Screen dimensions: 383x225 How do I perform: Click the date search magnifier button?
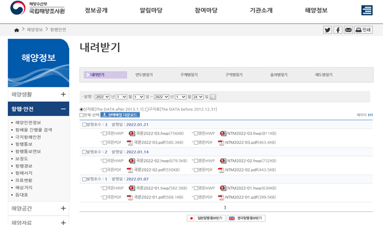pos(213,97)
